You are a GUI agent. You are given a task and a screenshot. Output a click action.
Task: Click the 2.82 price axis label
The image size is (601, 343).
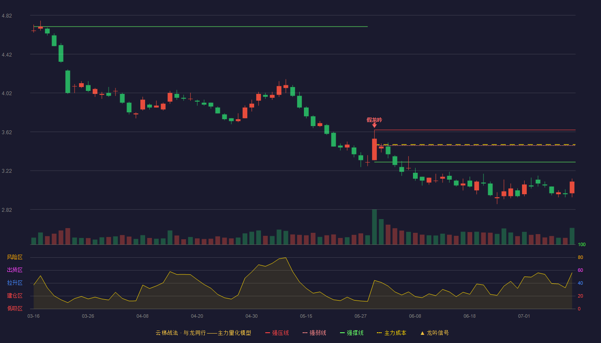[7, 210]
